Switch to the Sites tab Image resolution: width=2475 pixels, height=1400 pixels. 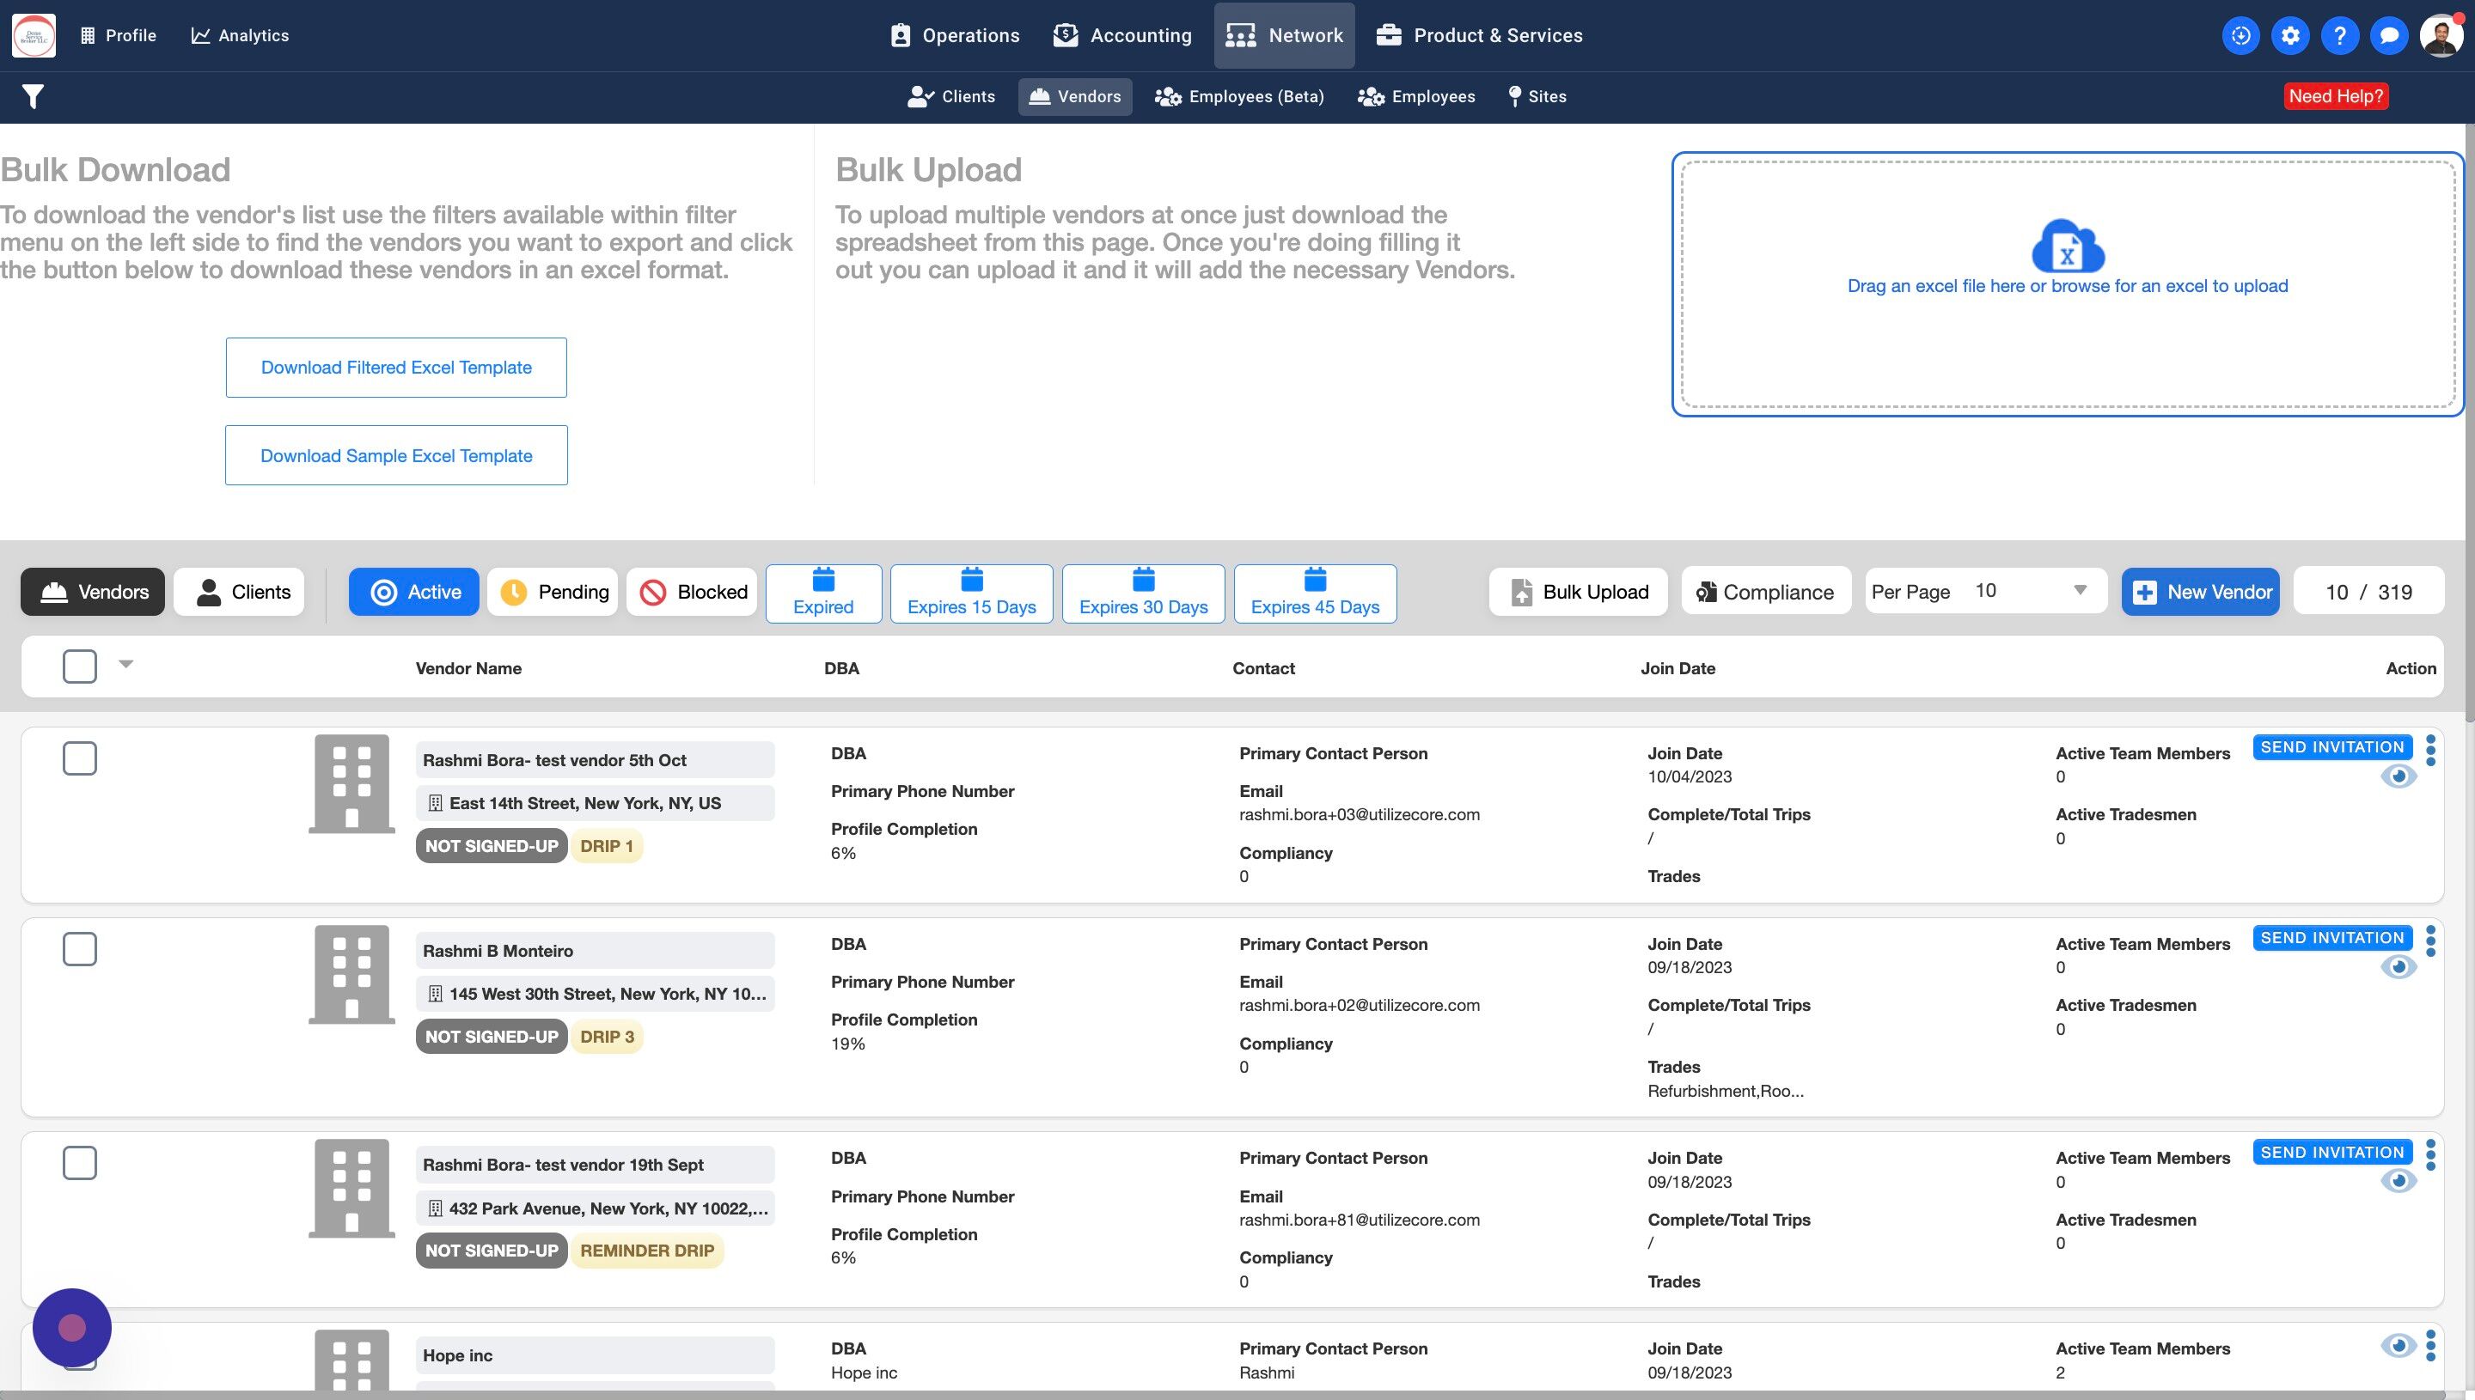coord(1537,96)
